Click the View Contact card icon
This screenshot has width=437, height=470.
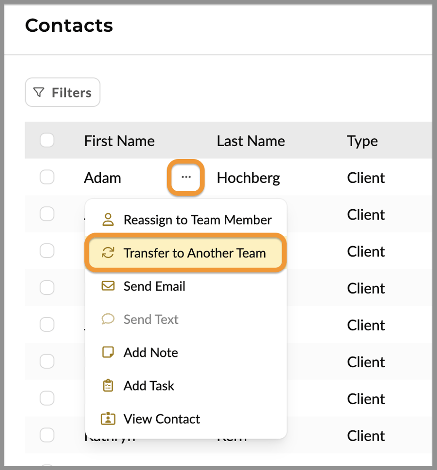109,418
